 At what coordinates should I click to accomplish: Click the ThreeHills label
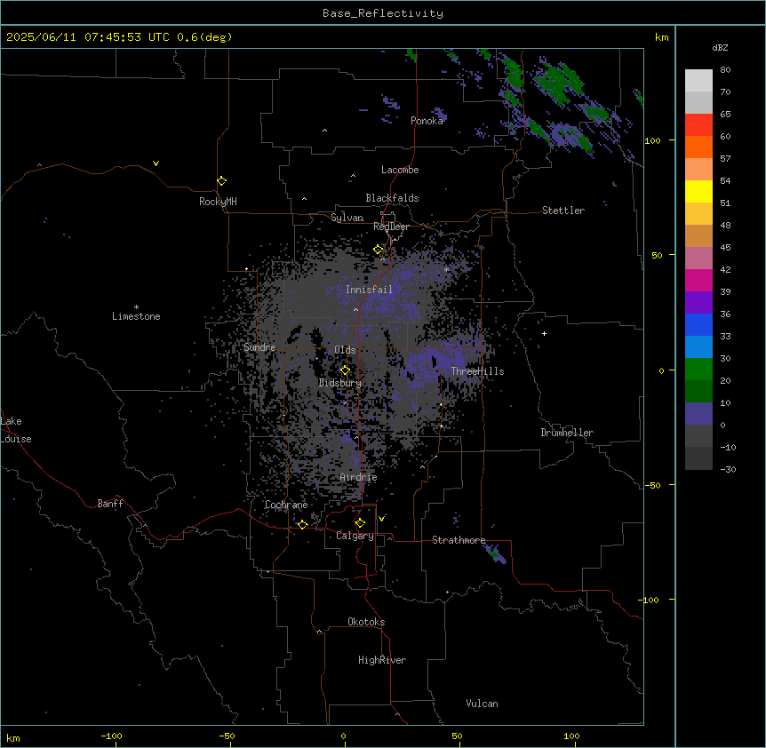point(477,371)
